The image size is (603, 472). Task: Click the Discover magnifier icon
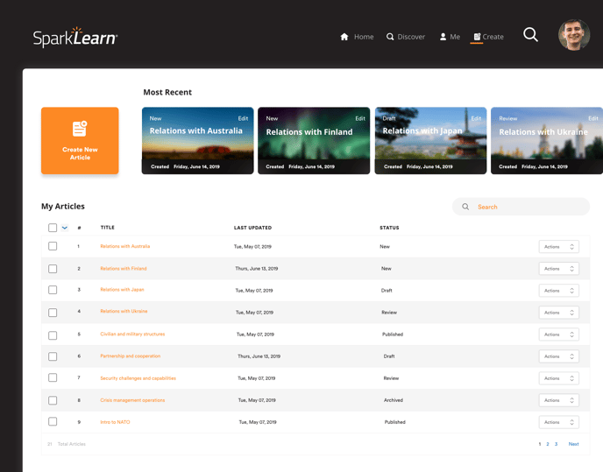(x=390, y=37)
